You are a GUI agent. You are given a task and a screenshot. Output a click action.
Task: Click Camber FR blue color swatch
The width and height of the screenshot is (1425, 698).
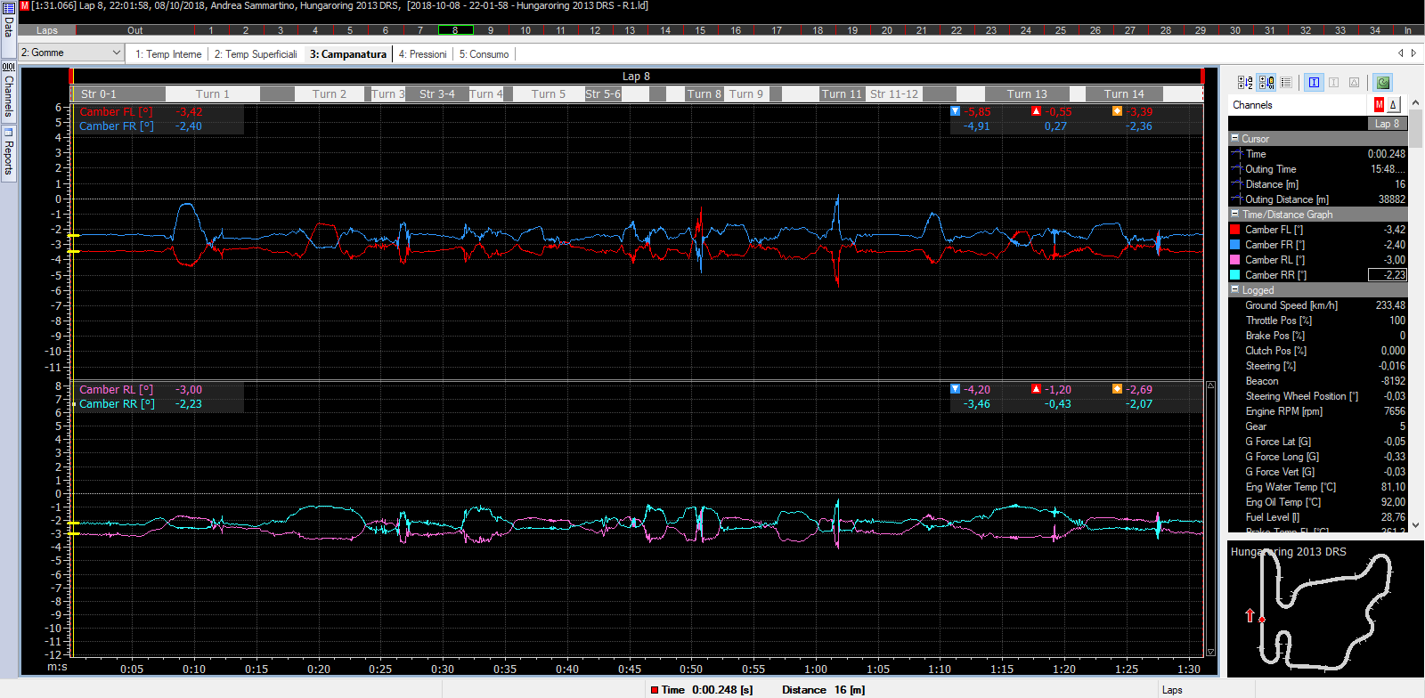1234,244
